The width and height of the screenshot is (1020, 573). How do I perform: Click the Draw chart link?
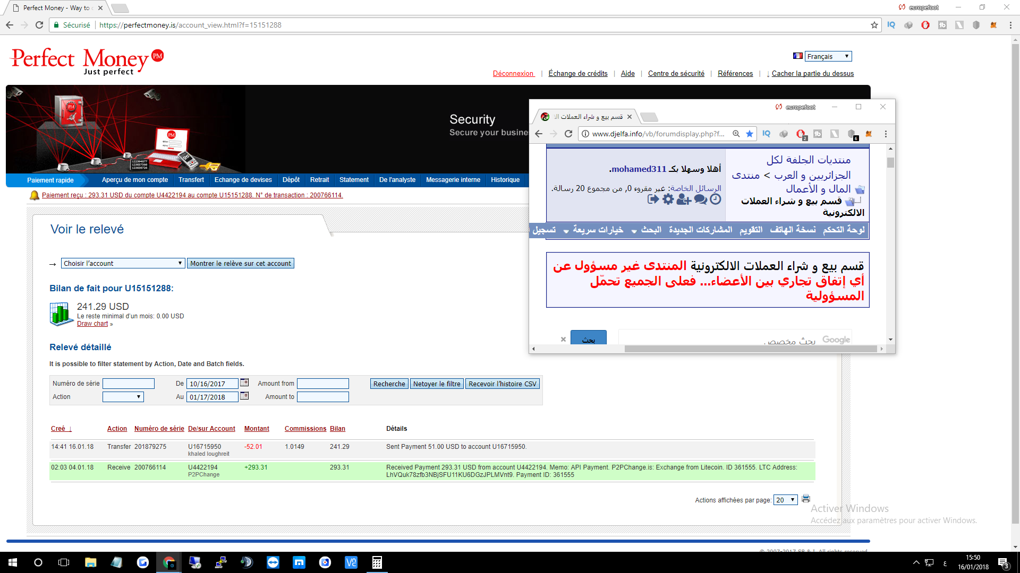point(92,324)
